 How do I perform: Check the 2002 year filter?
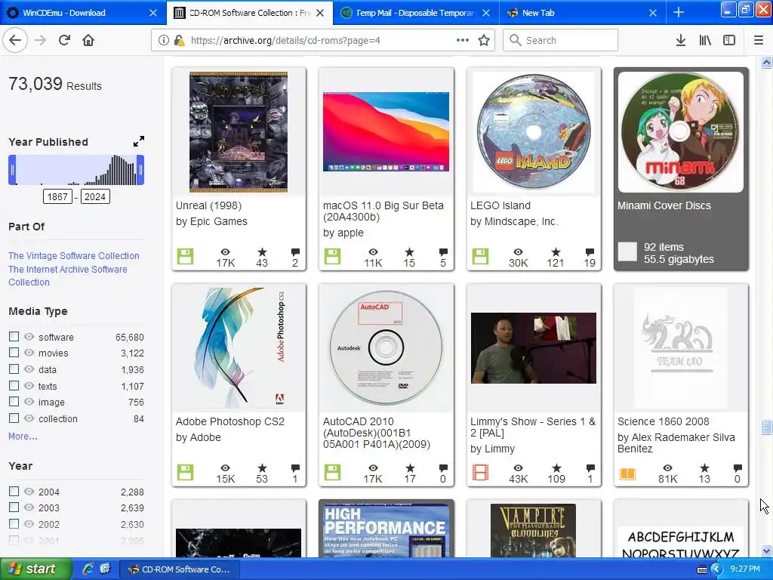(x=14, y=524)
